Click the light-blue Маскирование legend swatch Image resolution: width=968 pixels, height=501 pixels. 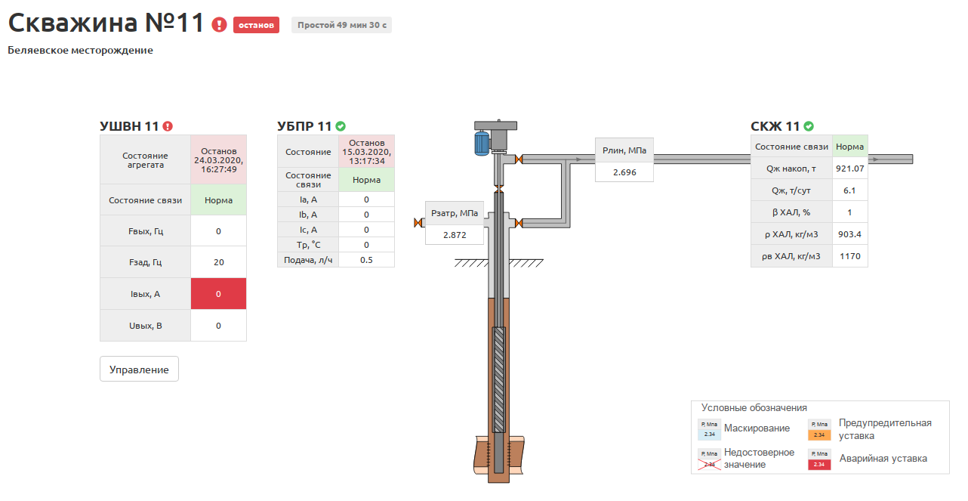click(x=709, y=435)
